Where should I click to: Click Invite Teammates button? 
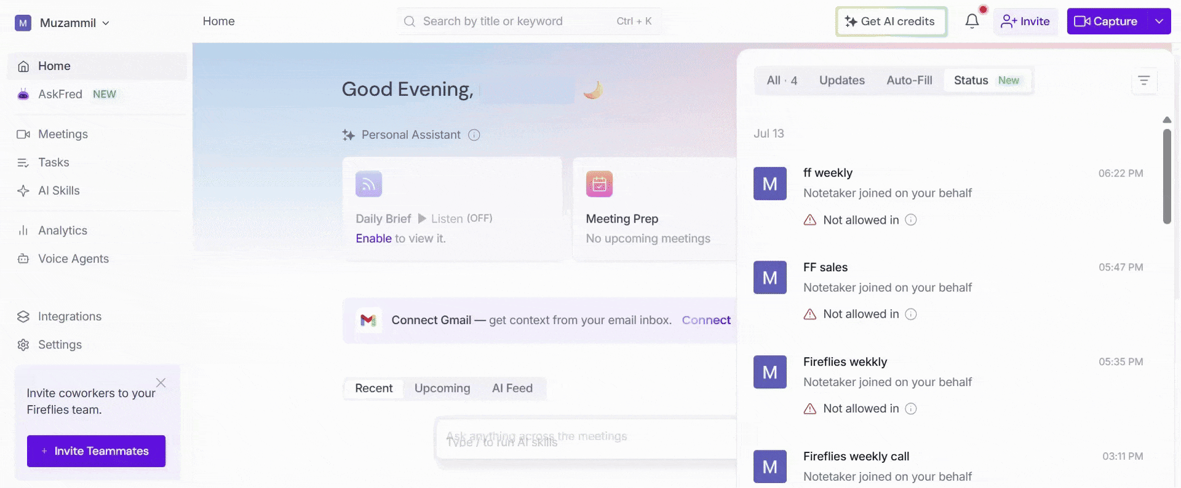[x=96, y=451]
